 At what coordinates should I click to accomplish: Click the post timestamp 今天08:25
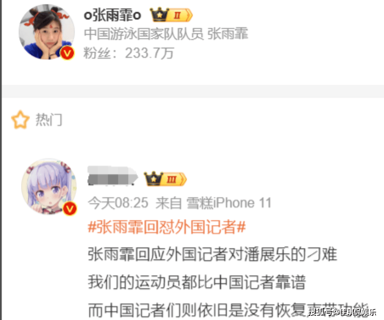point(118,203)
